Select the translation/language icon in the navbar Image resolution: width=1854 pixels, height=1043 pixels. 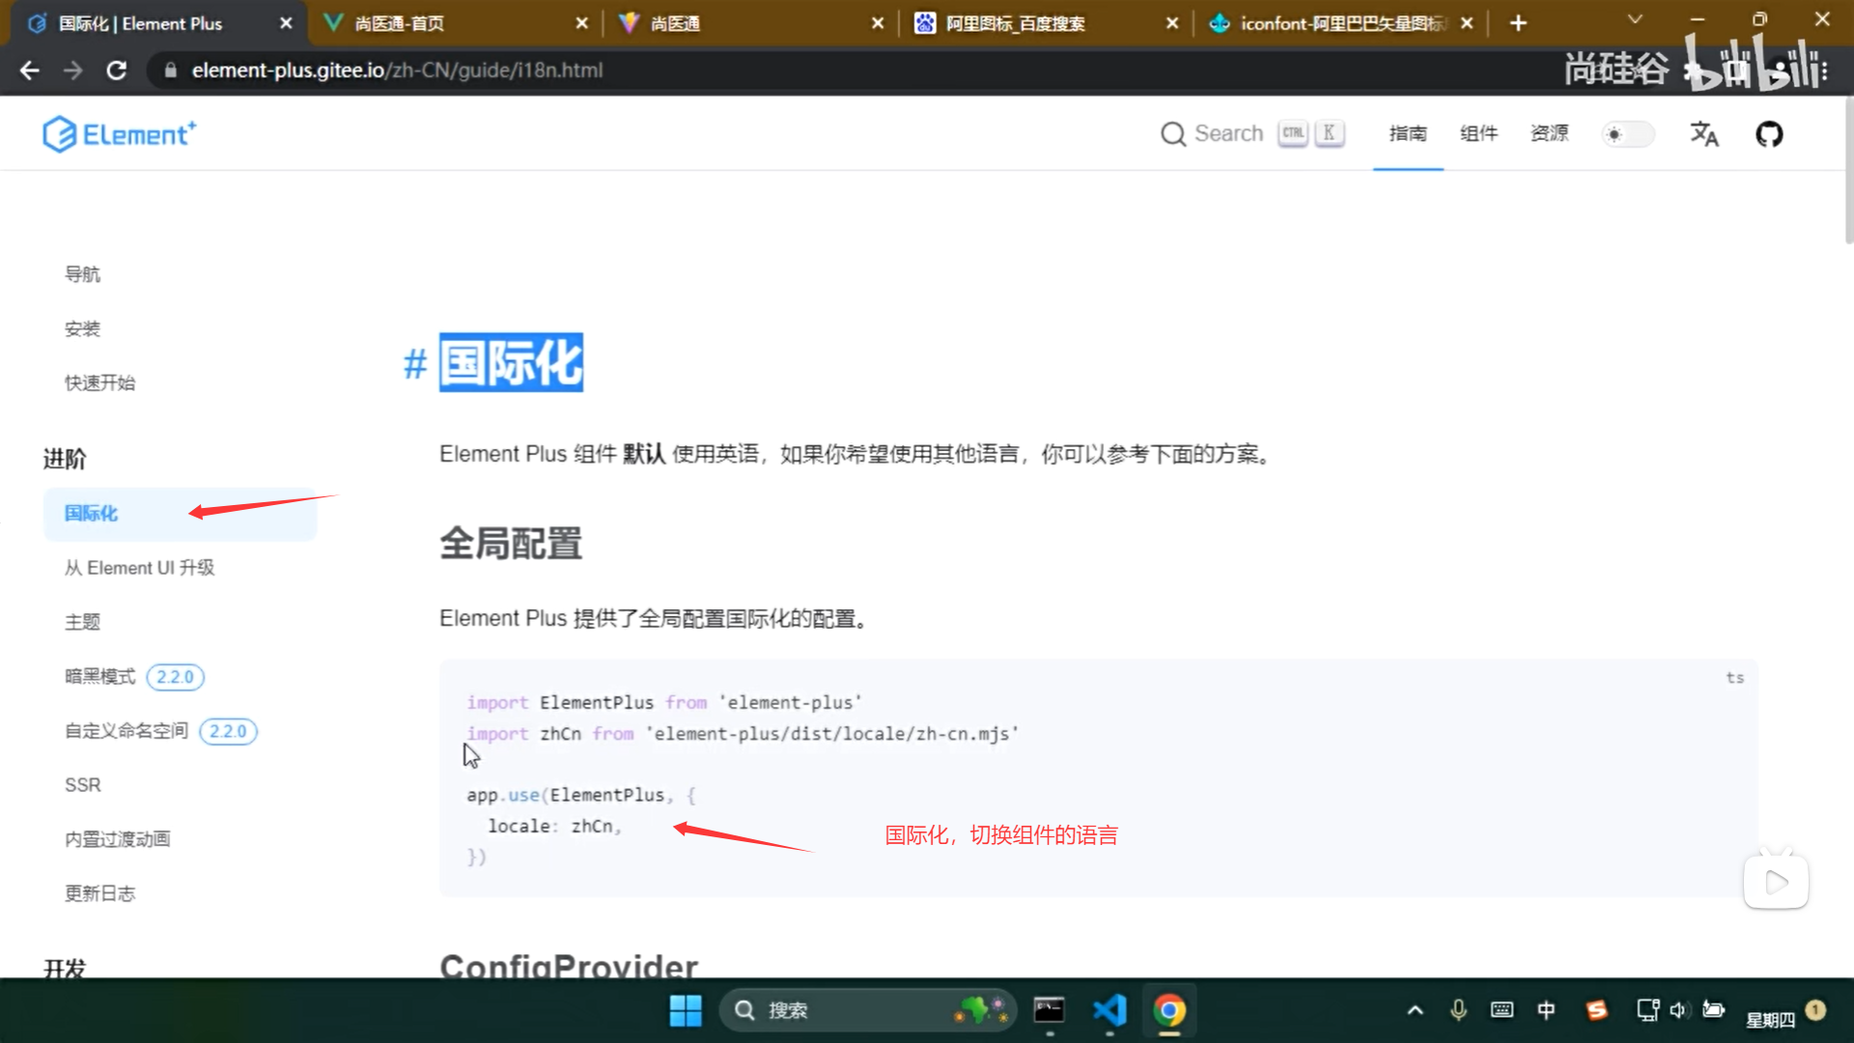(1704, 135)
